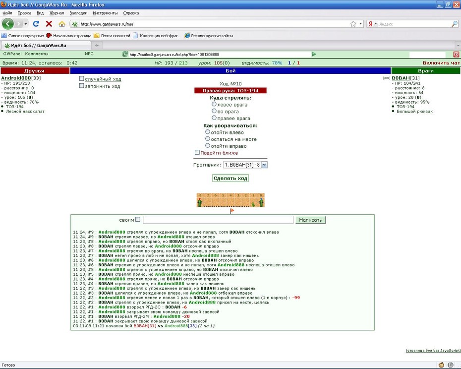Click the orange flag marker under the map
The height and width of the screenshot is (369, 461).
click(x=232, y=211)
